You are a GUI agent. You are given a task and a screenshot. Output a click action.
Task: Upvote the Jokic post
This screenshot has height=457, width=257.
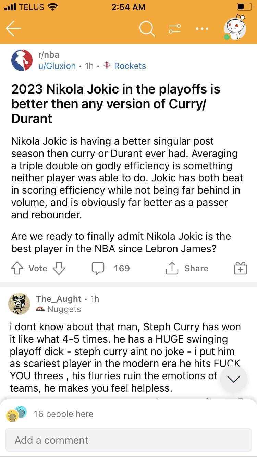tap(17, 268)
